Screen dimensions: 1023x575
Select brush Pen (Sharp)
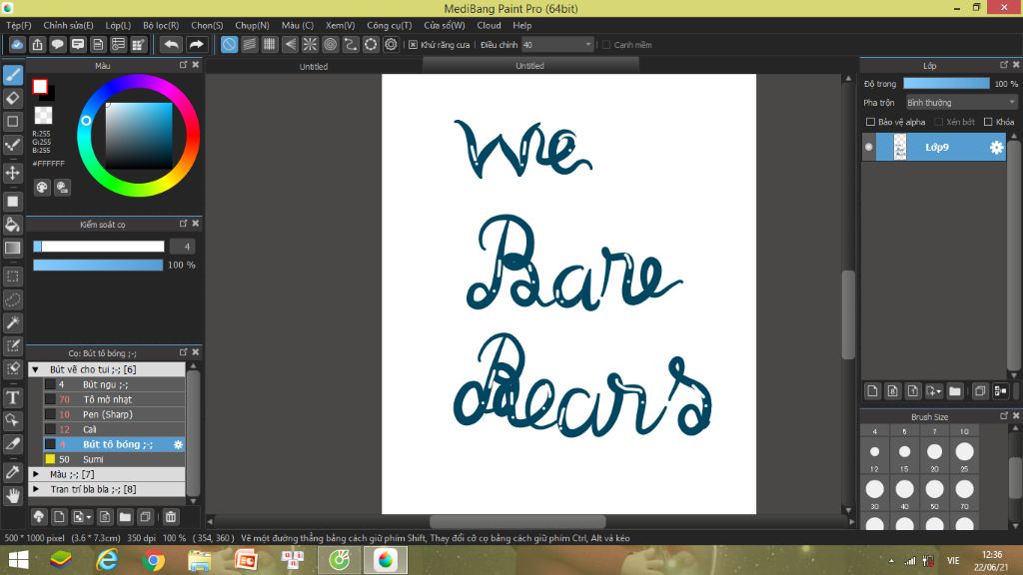[x=114, y=414]
